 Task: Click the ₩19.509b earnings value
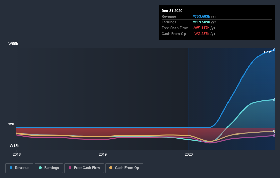202,22
